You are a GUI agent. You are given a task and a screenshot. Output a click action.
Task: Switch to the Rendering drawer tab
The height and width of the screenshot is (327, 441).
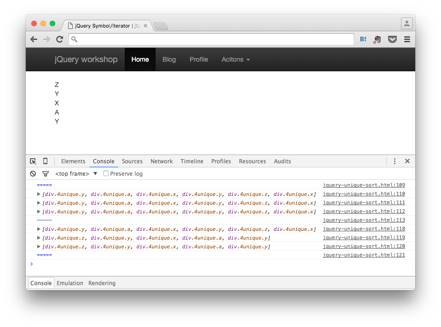102,283
